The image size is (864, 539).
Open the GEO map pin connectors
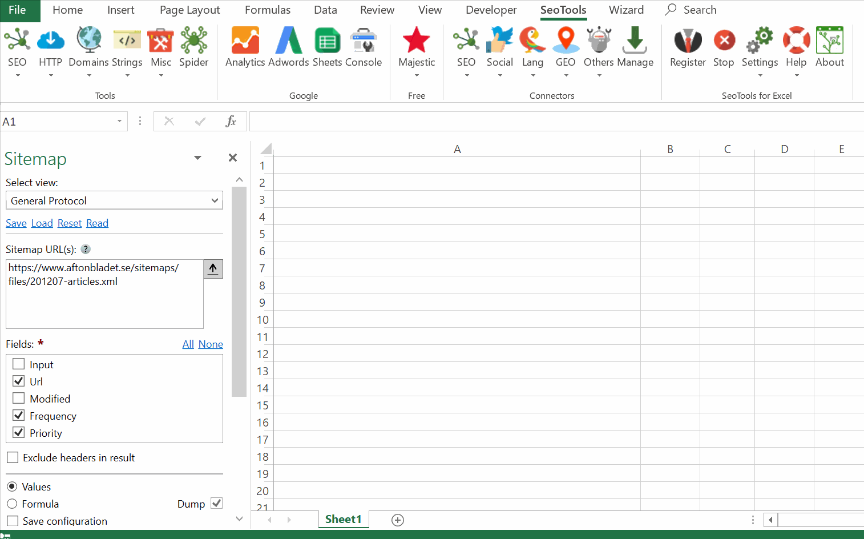566,41
